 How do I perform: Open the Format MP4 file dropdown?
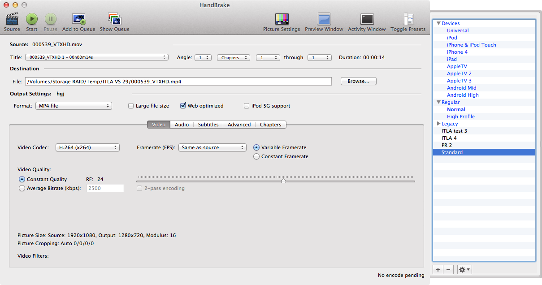[74, 106]
